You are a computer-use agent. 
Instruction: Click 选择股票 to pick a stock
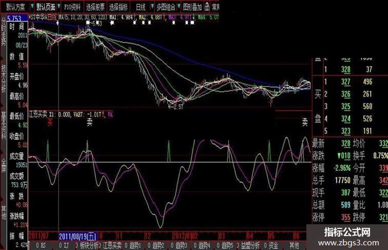coord(95,7)
